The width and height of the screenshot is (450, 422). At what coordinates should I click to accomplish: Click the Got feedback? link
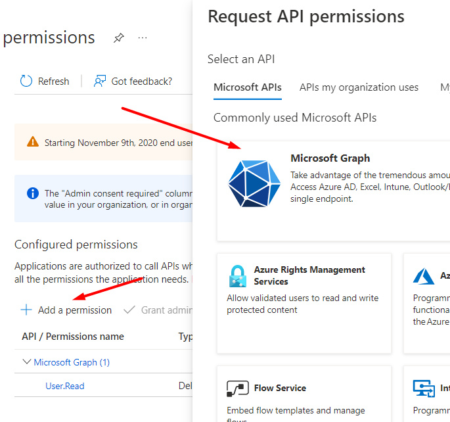pyautogui.click(x=141, y=82)
